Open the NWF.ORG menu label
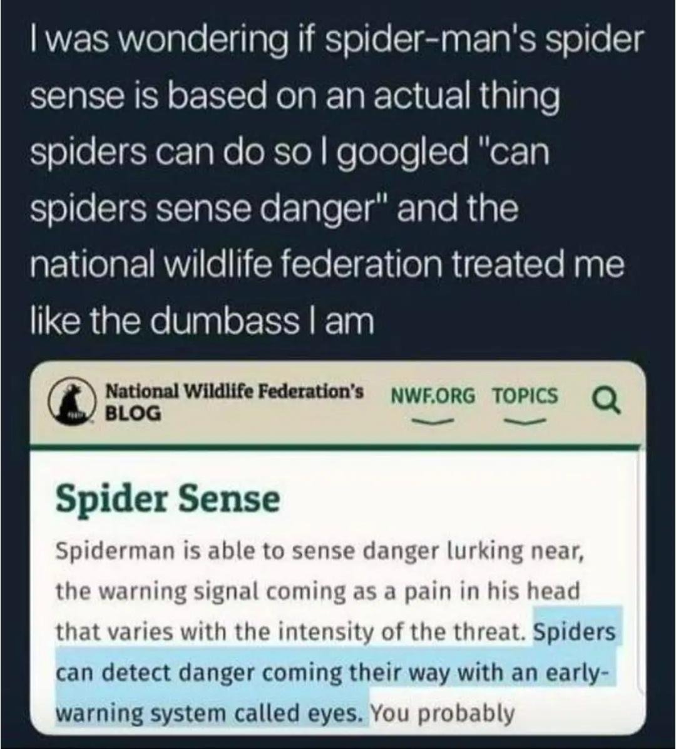 pos(433,396)
